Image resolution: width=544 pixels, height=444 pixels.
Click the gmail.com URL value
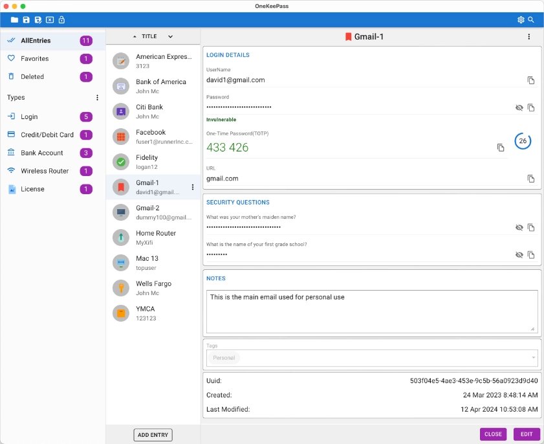(x=223, y=179)
